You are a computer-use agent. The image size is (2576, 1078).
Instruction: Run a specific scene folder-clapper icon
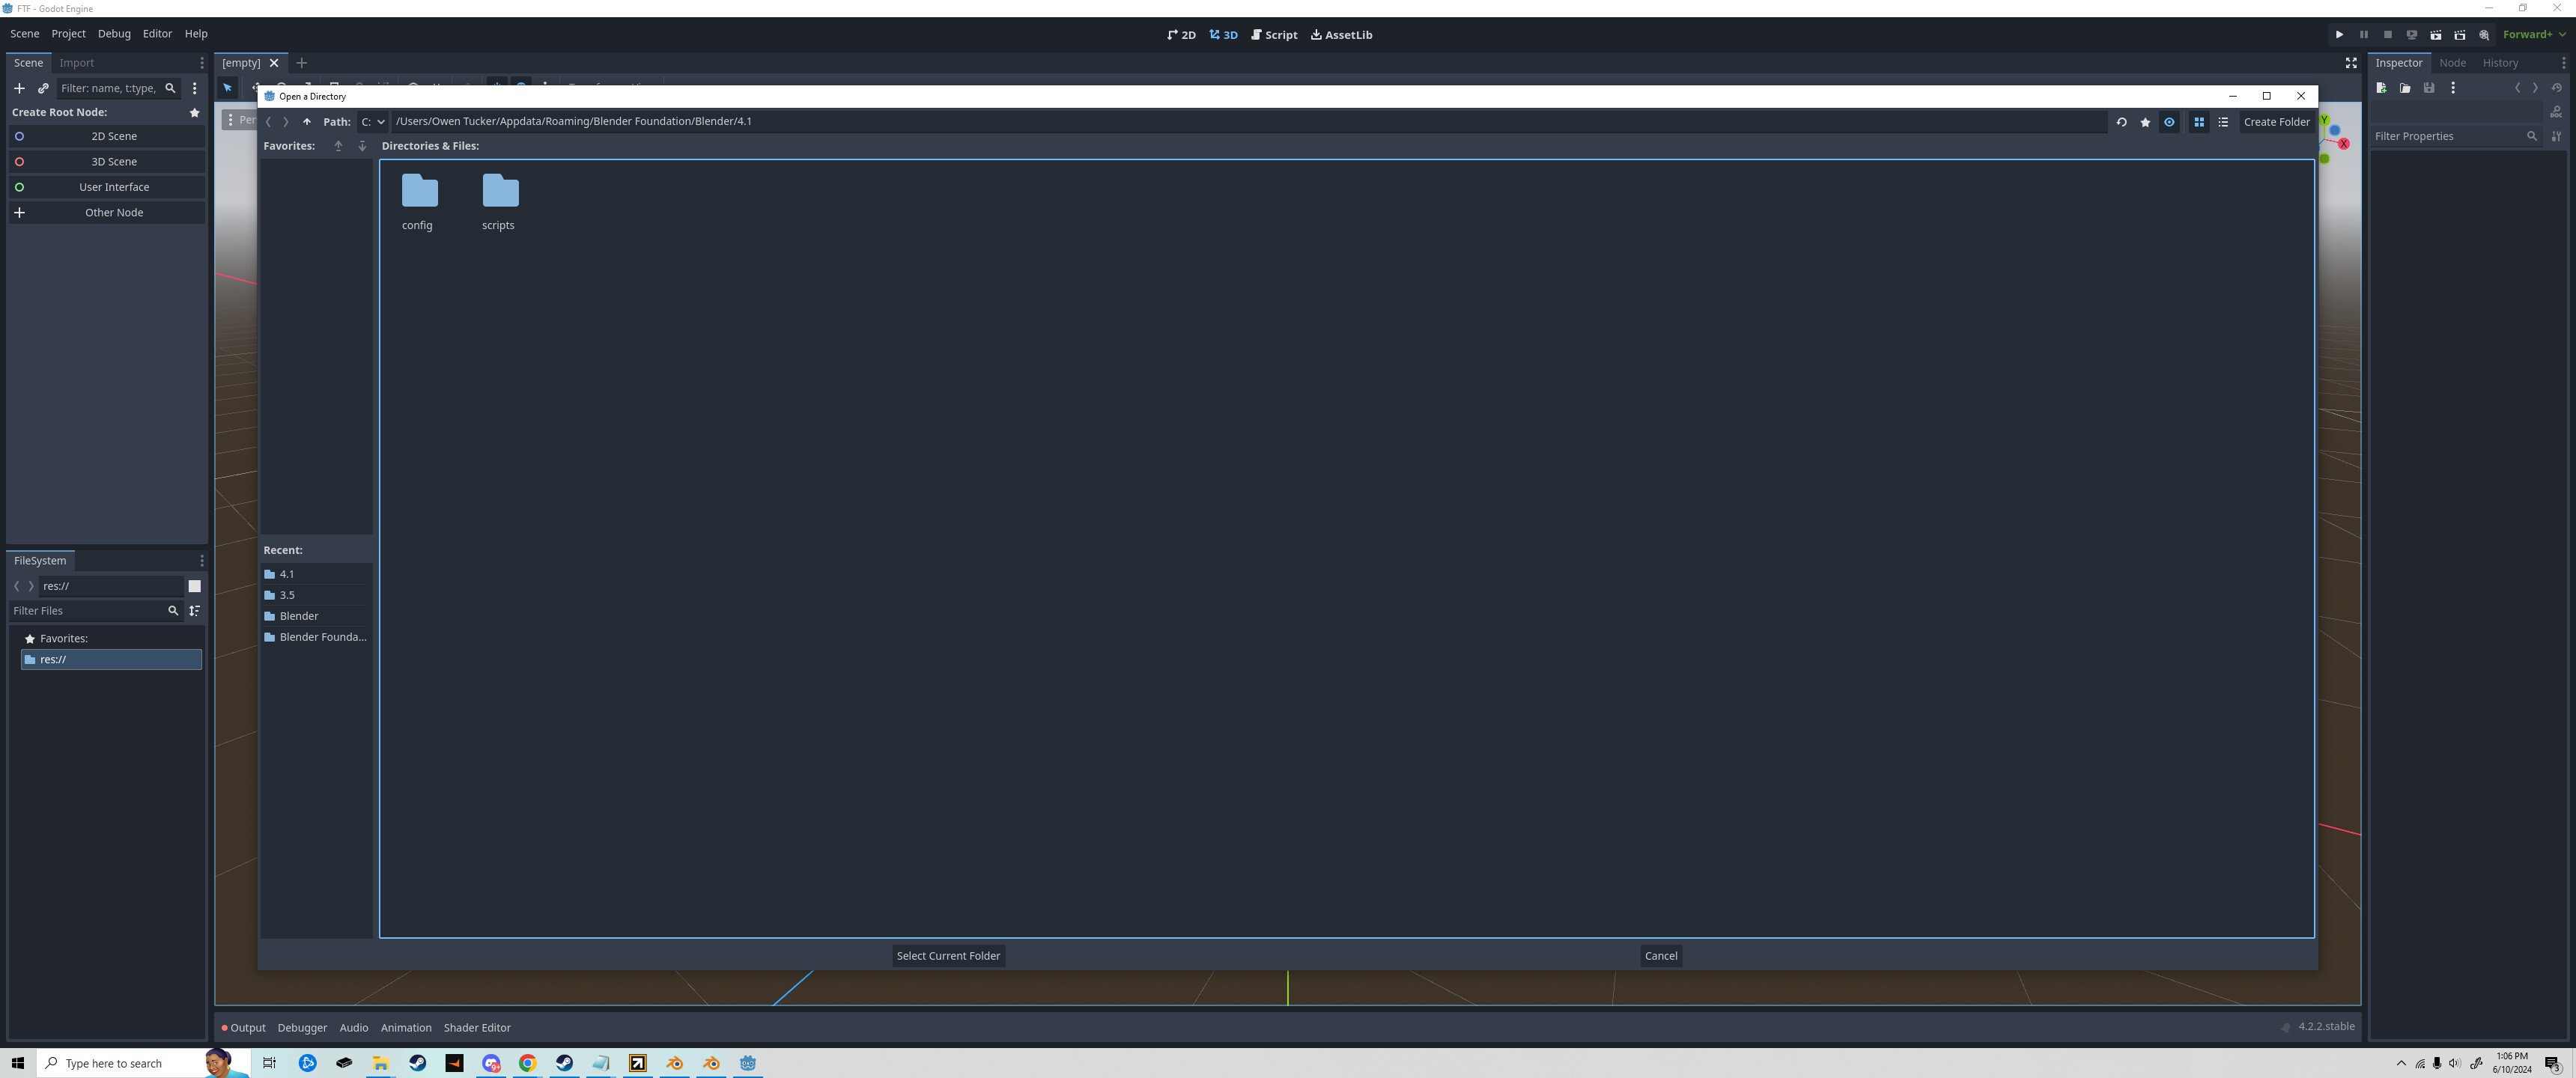tap(2460, 35)
